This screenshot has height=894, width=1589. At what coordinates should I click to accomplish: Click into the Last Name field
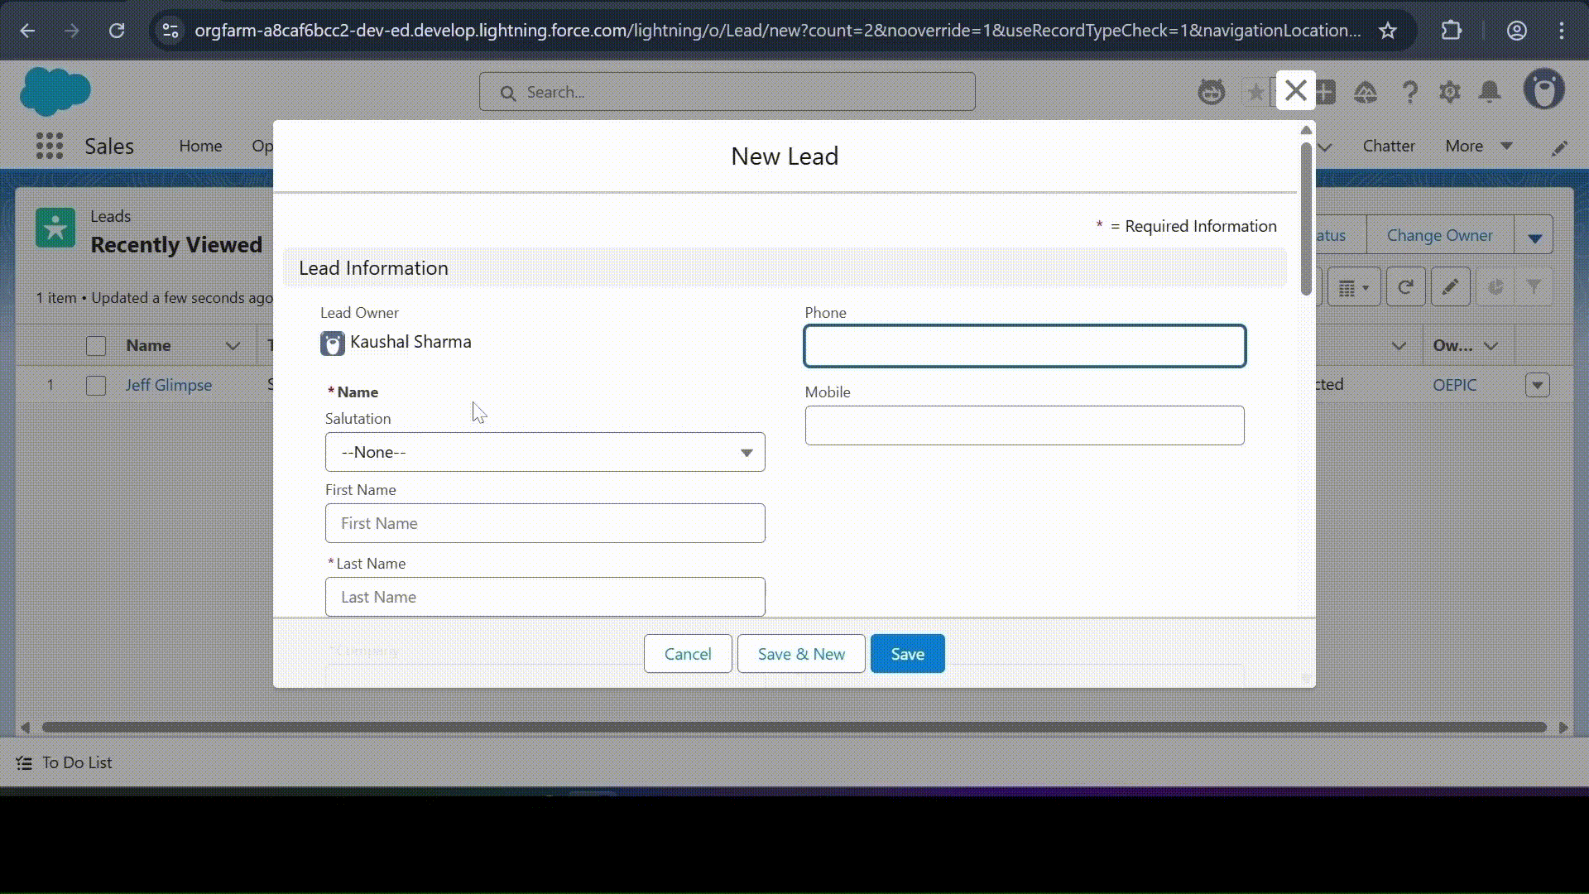click(545, 597)
